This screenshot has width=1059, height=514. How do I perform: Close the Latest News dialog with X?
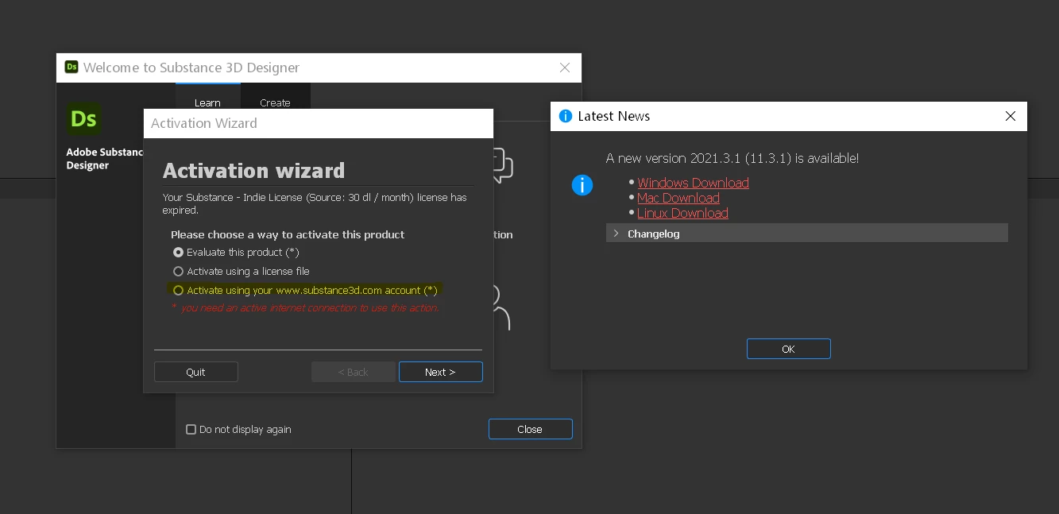pyautogui.click(x=1010, y=116)
